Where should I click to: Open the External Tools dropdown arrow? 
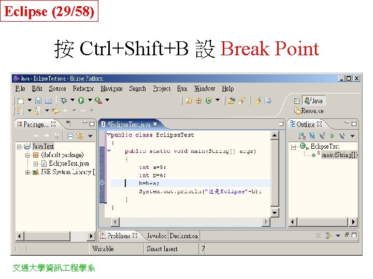click(x=107, y=100)
